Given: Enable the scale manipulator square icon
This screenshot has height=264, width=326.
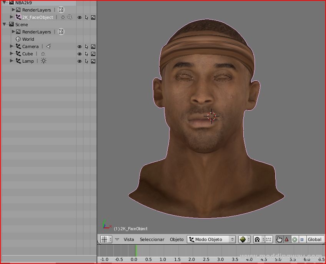Looking at the screenshot, I should point(302,239).
